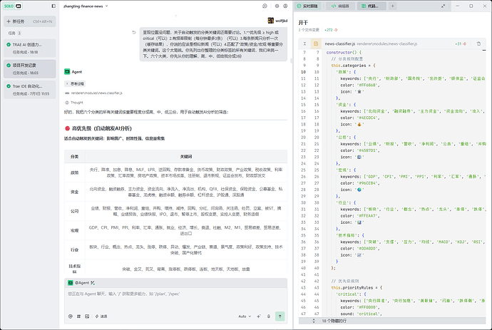492x330 pixels.
Task: Toggle the sparkle enhance prompt icon
Action: point(259,316)
